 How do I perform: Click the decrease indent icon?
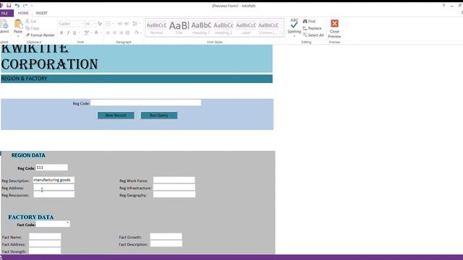pos(120,24)
